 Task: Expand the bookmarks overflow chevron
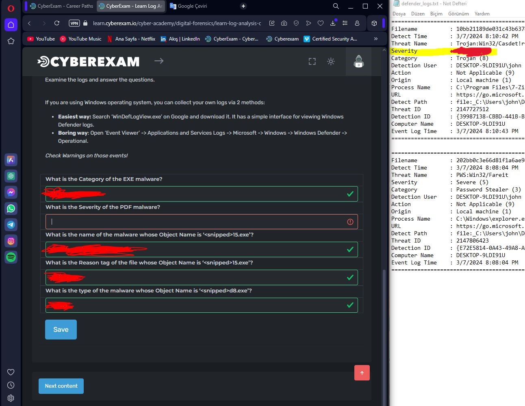(x=375, y=39)
